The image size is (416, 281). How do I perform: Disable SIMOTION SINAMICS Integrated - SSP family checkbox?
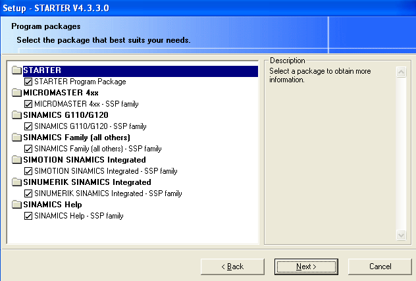click(28, 171)
